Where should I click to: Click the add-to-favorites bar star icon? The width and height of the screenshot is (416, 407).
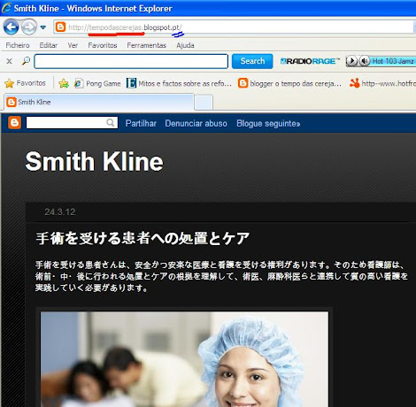point(64,83)
